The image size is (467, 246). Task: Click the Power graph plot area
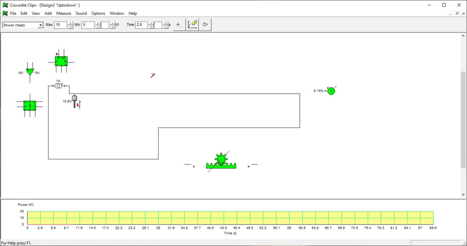(x=230, y=218)
